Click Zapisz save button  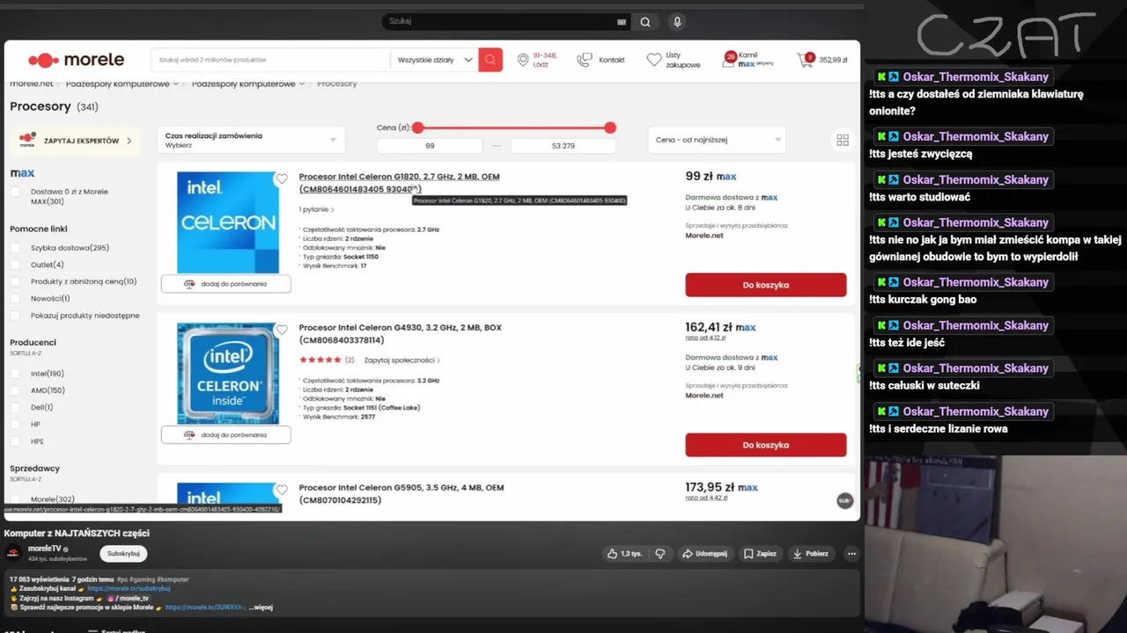(x=760, y=554)
